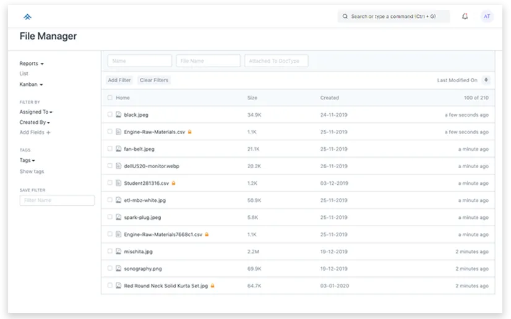Click the image icon beside black.jpeg
Screen dimensions: 511x319
[118, 115]
